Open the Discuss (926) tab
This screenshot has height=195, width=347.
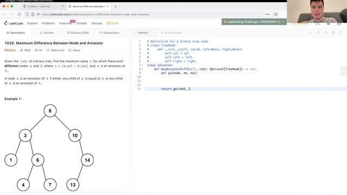pyautogui.click(x=78, y=32)
